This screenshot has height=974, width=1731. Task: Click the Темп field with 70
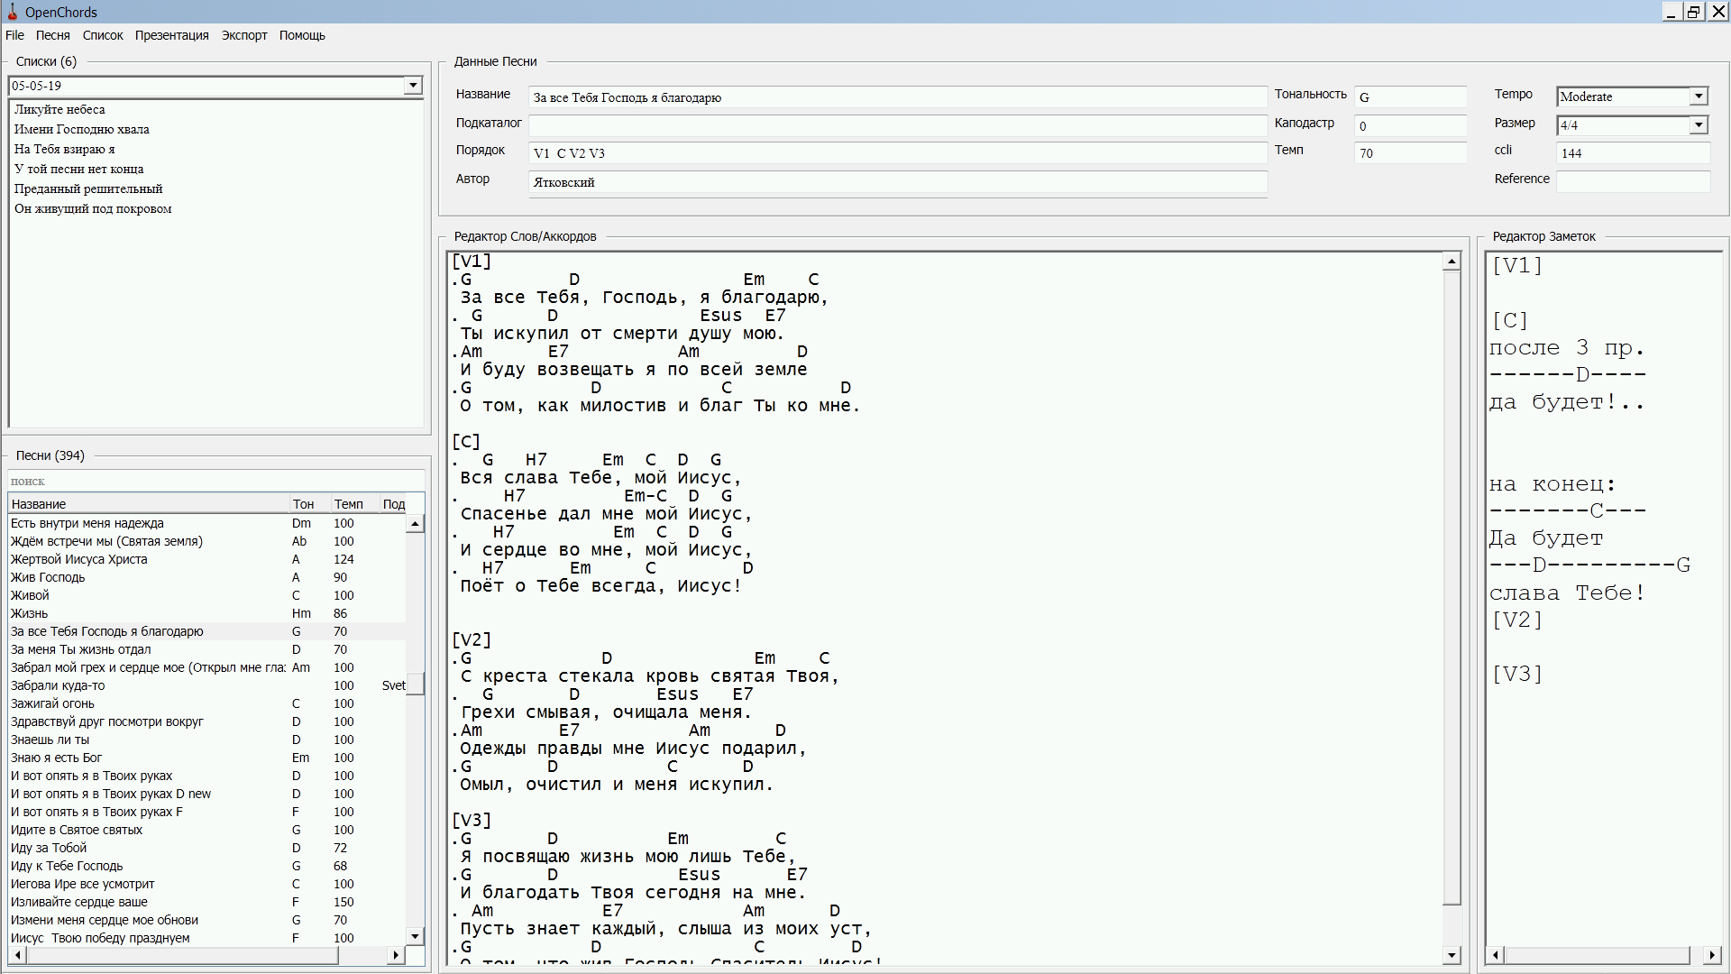[x=1410, y=153]
